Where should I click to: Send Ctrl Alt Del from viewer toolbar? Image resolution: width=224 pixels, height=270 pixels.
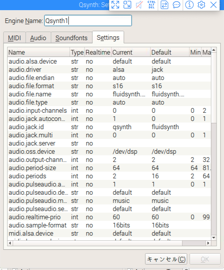click(151, 5)
